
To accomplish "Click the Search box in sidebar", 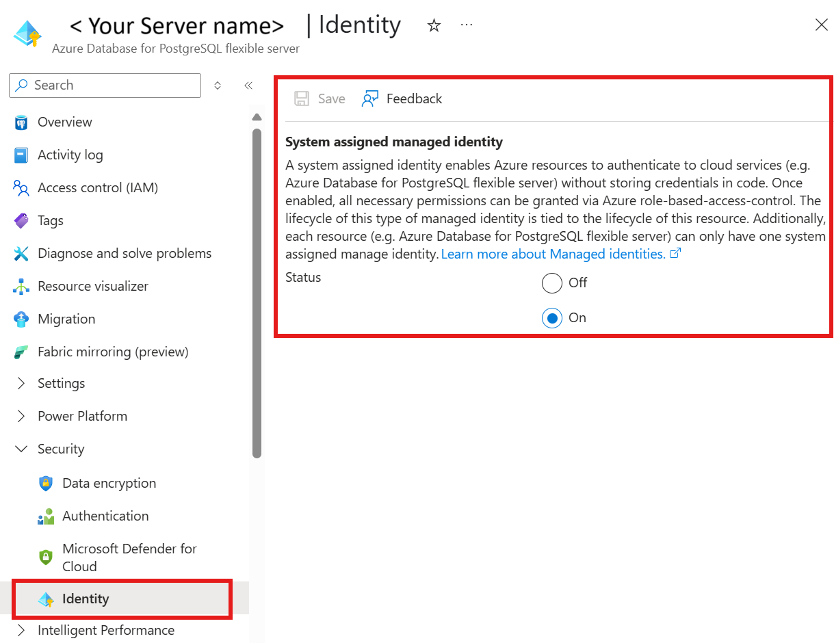I will point(105,86).
